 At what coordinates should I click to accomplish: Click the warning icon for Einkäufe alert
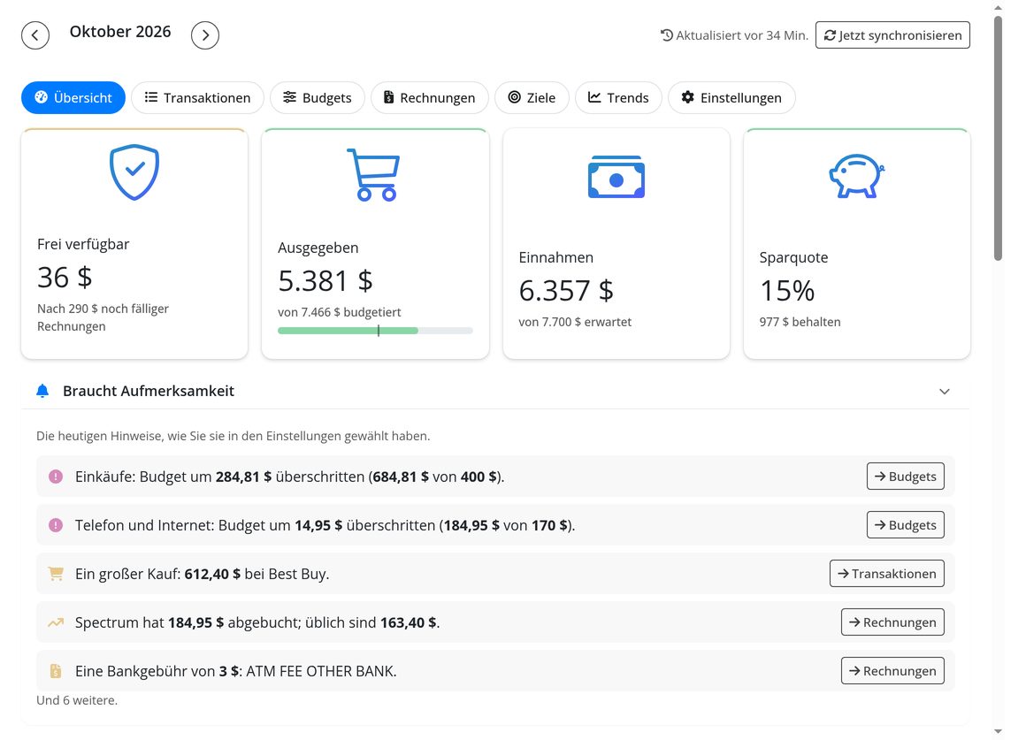coord(56,477)
